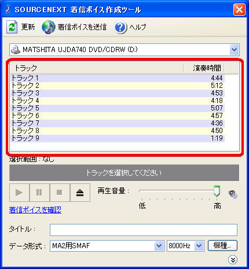249x269 pixels.
Task: Open the MA2用SMAF data format dropdown
Action: point(159,246)
